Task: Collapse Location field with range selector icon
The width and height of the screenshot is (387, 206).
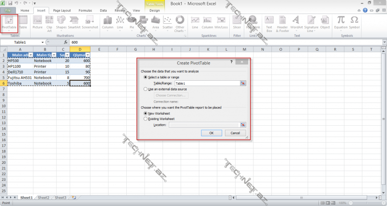Action: coord(243,125)
